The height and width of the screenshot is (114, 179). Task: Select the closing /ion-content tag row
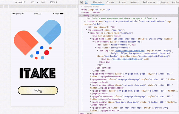[x=103, y=68]
